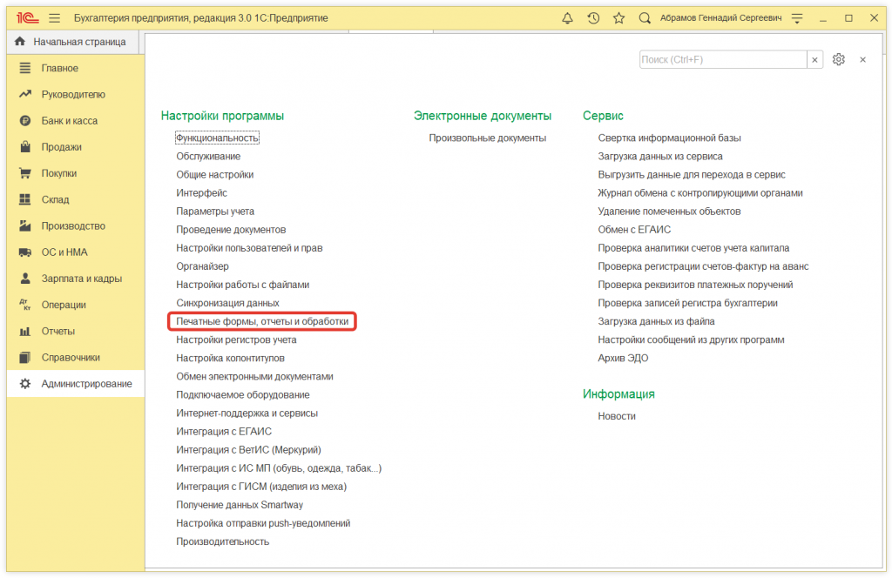This screenshot has width=892, height=578.
Task: Open the service settings lines icon
Action: (x=795, y=17)
